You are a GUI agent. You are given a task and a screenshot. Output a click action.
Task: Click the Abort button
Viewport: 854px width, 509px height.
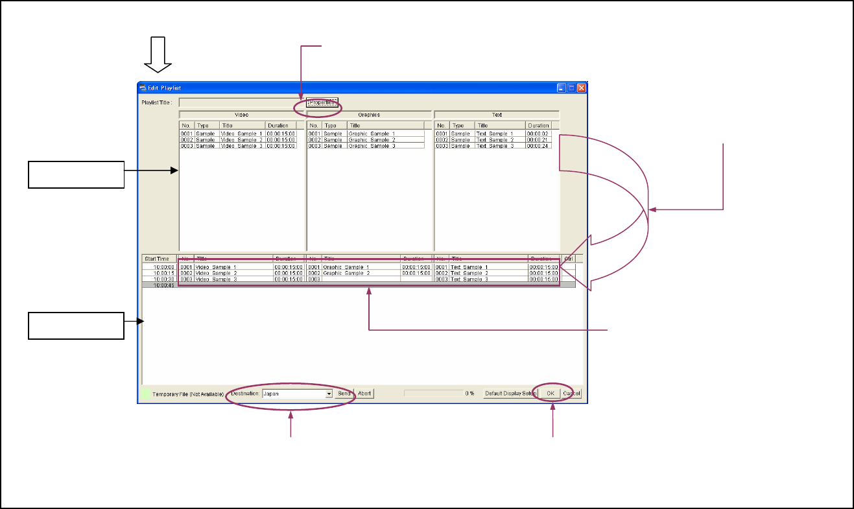coord(364,393)
